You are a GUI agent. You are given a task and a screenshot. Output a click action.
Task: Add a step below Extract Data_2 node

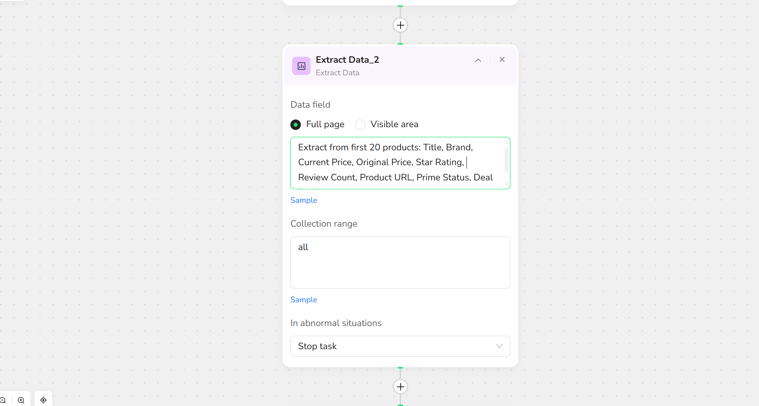pyautogui.click(x=400, y=387)
